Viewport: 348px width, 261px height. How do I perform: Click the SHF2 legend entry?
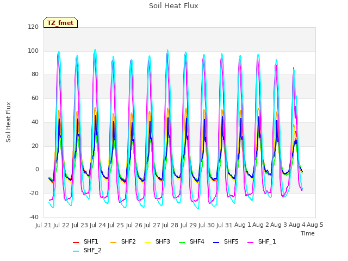click(123, 241)
